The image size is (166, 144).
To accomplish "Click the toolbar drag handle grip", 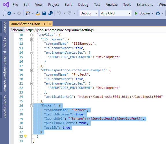I will click(4, 13).
